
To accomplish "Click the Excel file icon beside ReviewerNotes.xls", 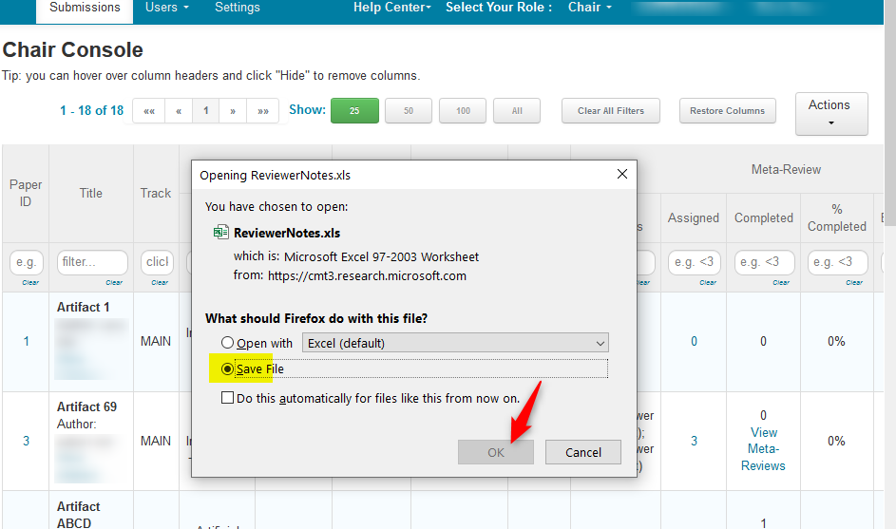I will click(x=220, y=233).
